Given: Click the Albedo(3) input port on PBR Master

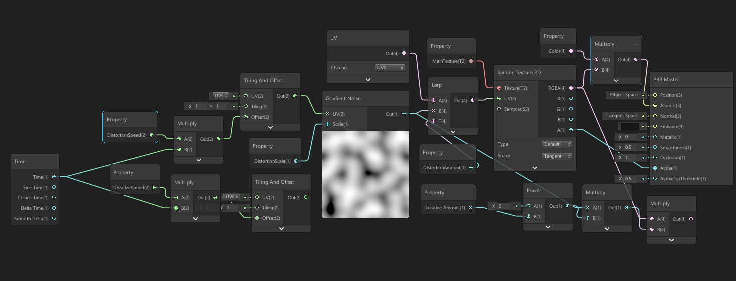Looking at the screenshot, I should (654, 106).
